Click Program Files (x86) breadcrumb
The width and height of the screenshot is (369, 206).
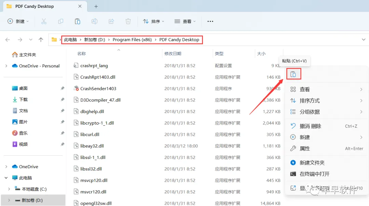pos(132,39)
